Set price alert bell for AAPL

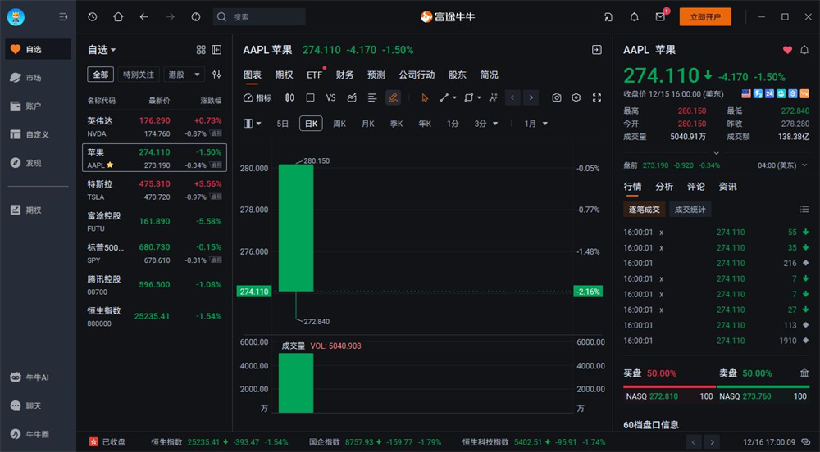point(804,50)
